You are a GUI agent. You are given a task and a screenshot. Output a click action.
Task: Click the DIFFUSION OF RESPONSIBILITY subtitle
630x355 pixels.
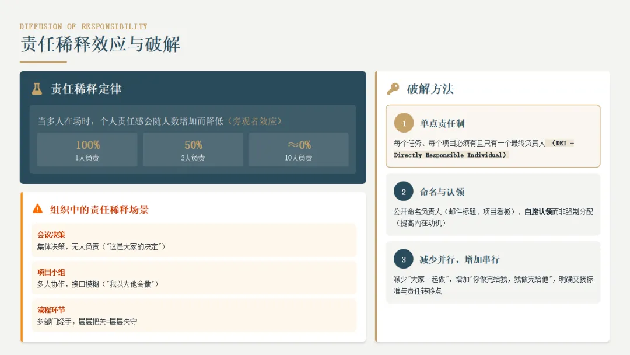(83, 26)
